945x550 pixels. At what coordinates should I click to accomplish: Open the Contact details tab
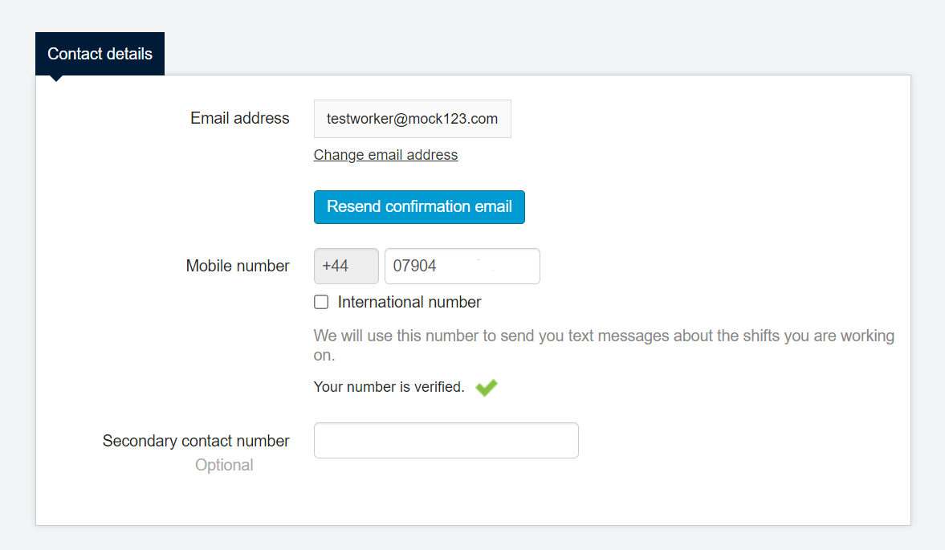tap(100, 54)
